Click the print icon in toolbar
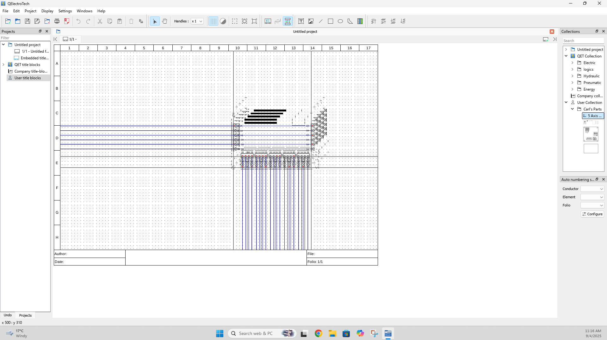Screen dimensions: 607x340 57,21
